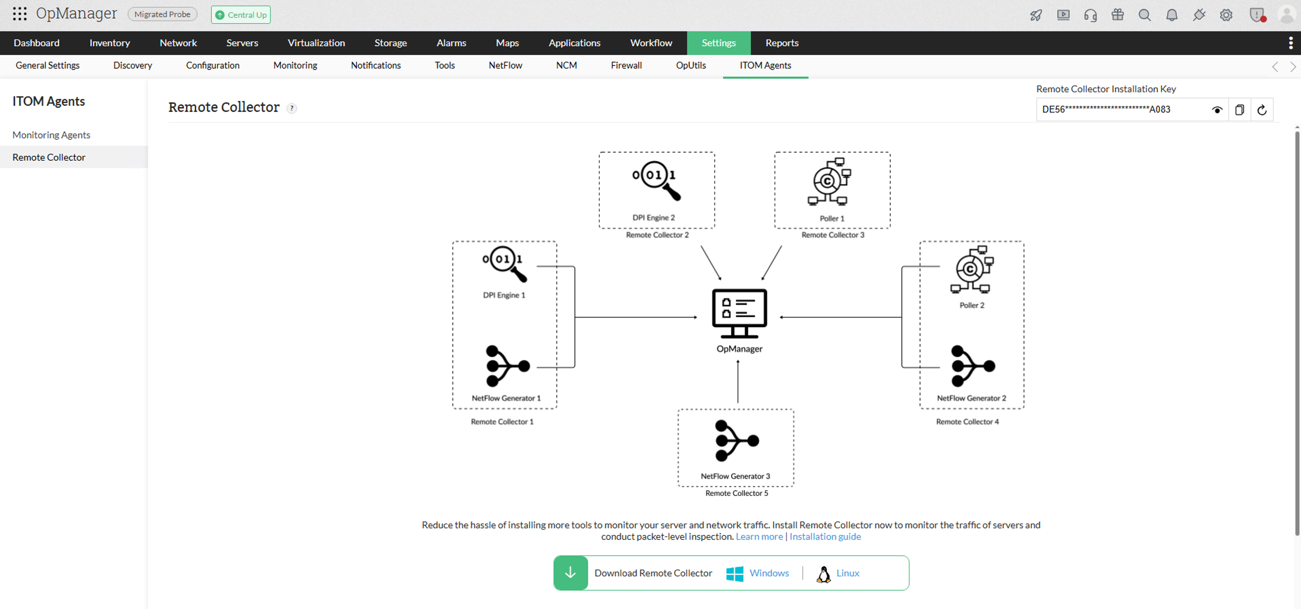This screenshot has width=1301, height=609.
Task: Open the vertical three-dot menu
Action: pos(1290,43)
